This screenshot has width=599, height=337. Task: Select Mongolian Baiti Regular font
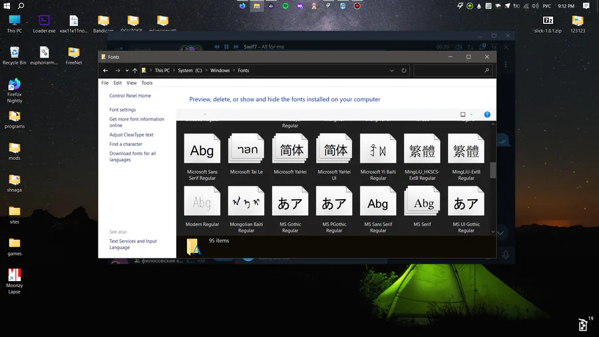246,210
